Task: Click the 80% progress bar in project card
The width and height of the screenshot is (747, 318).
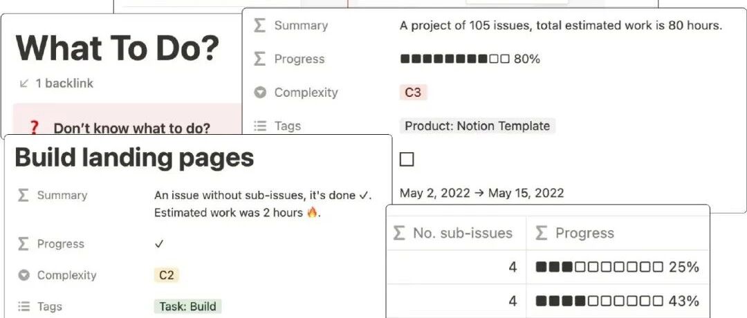Action: [x=470, y=59]
